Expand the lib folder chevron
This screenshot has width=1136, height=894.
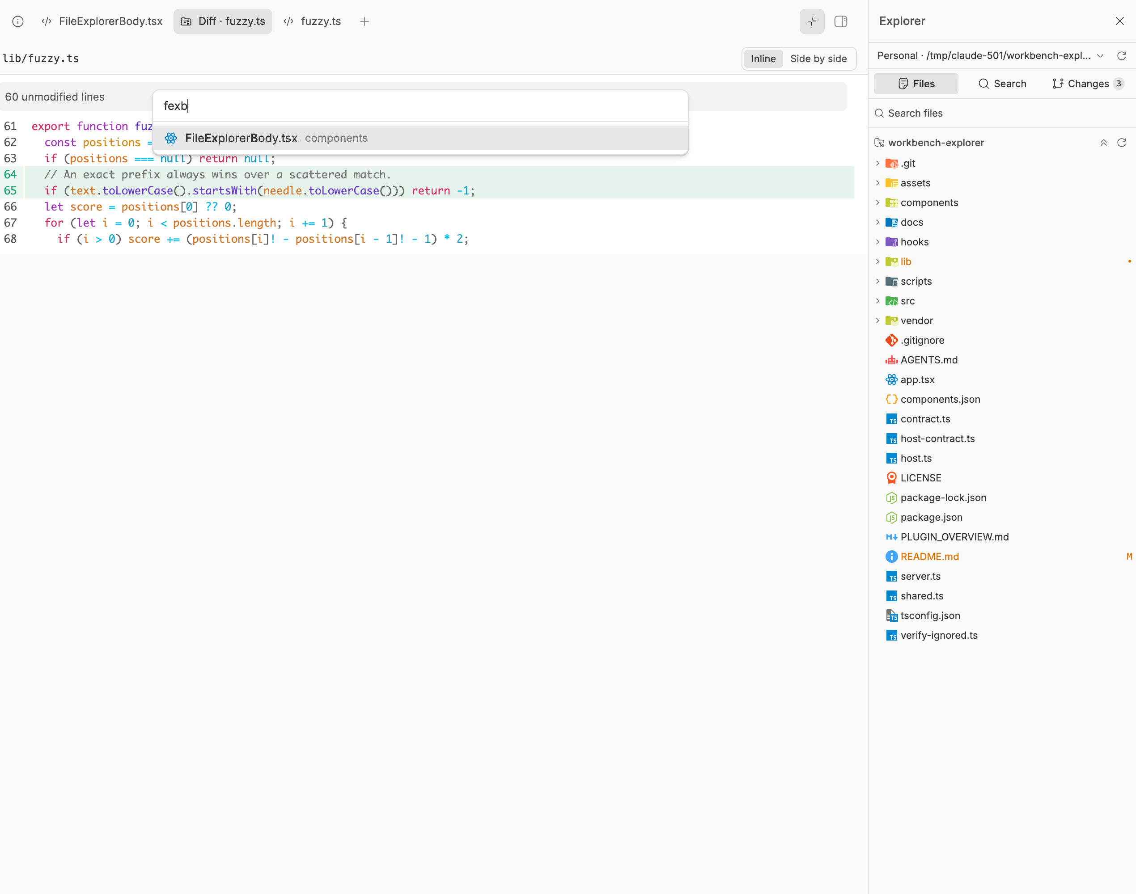(877, 261)
